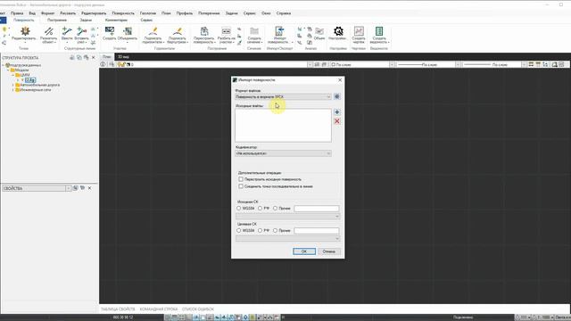Enable Rebuild source surface checkbox
The image size is (571, 321).
pos(241,179)
